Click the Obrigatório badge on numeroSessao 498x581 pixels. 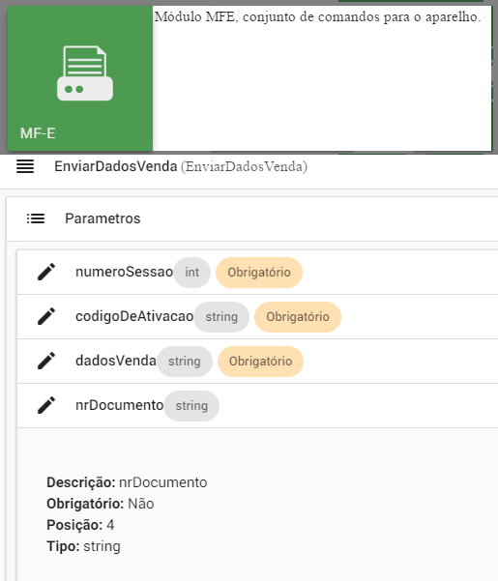point(259,273)
